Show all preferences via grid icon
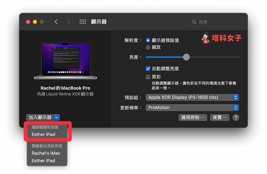 (x=83, y=22)
